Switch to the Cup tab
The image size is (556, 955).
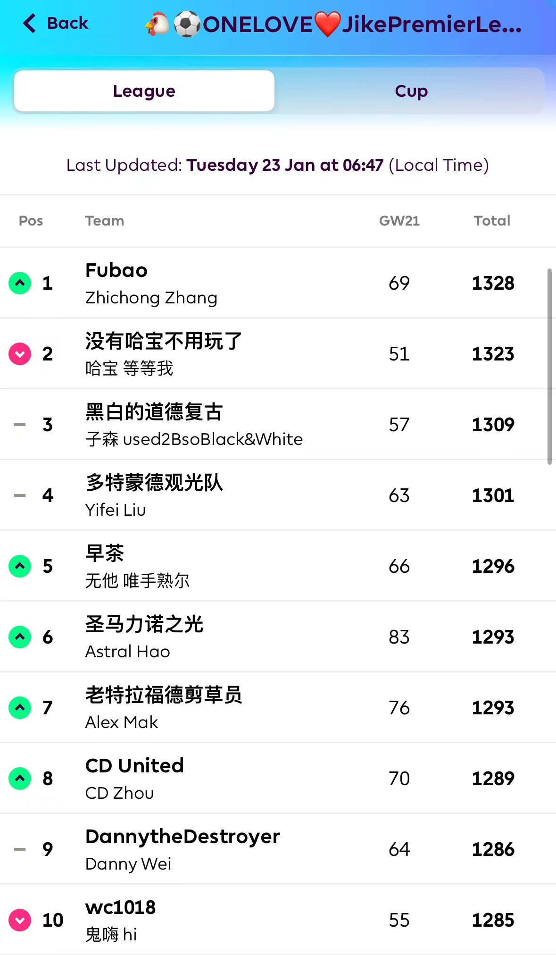pyautogui.click(x=411, y=91)
